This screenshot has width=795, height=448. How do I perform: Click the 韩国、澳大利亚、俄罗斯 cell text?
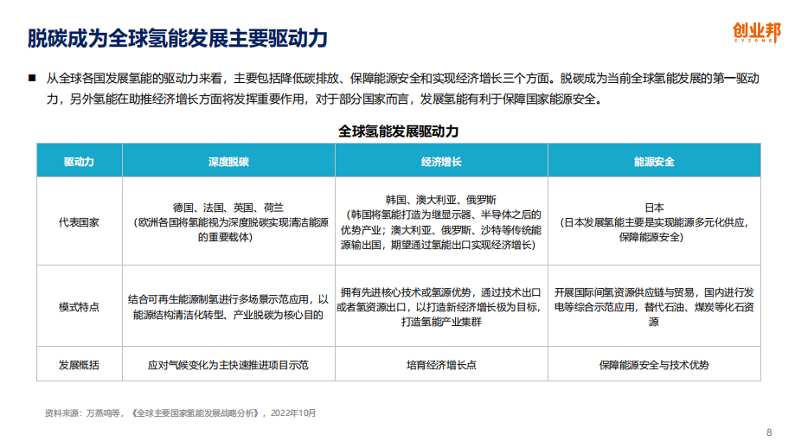441,198
